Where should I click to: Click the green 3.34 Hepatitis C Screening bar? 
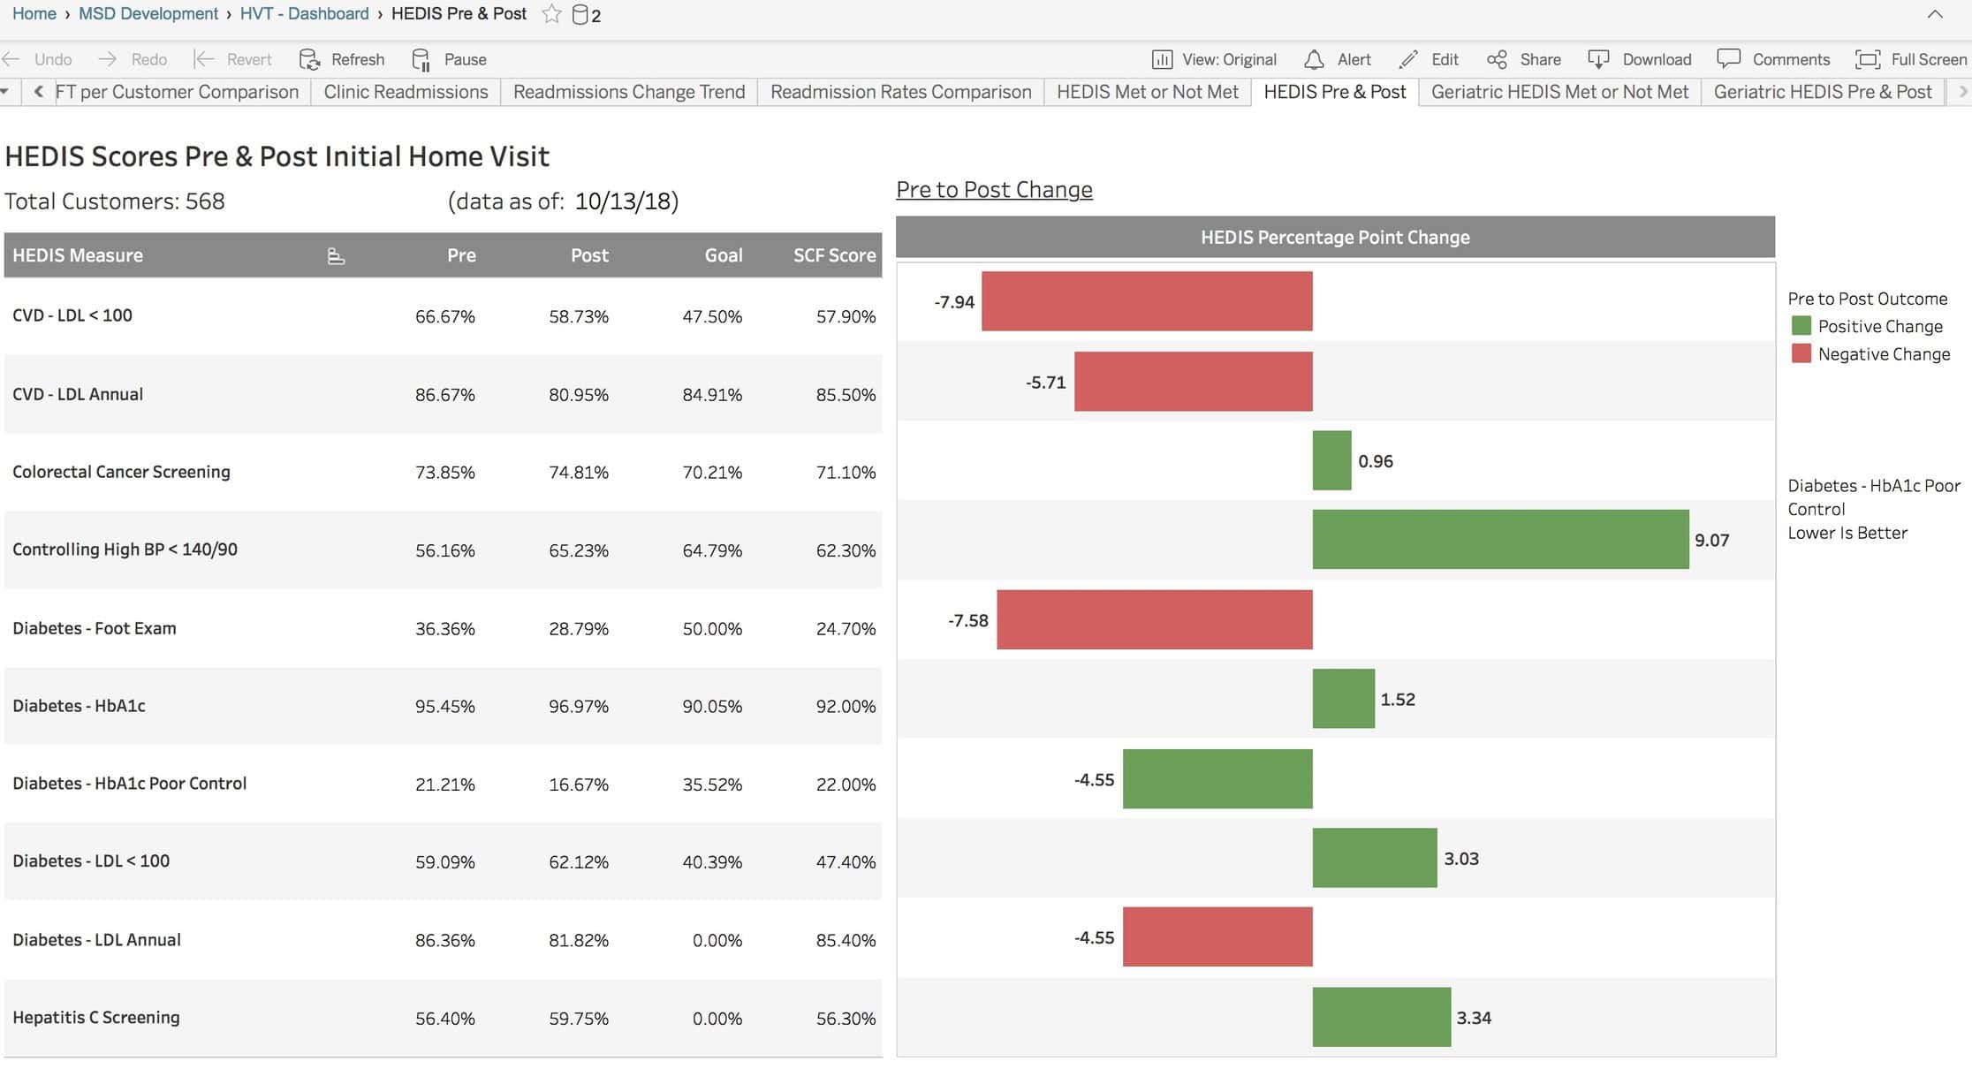[x=1382, y=1017]
